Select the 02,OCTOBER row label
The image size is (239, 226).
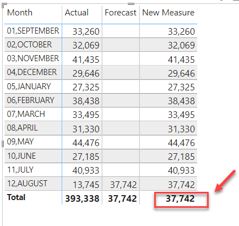(x=29, y=45)
